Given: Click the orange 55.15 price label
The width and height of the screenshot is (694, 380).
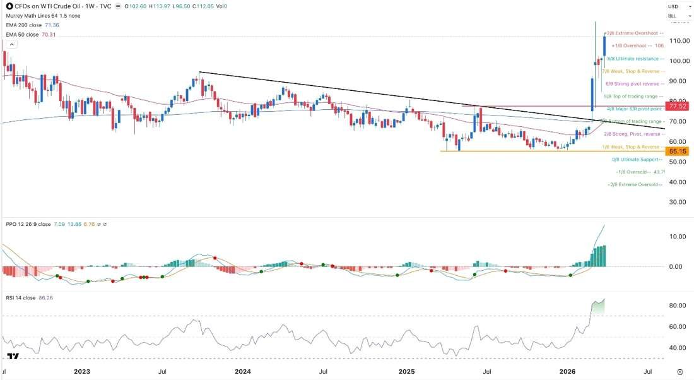Looking at the screenshot, I should pos(678,151).
